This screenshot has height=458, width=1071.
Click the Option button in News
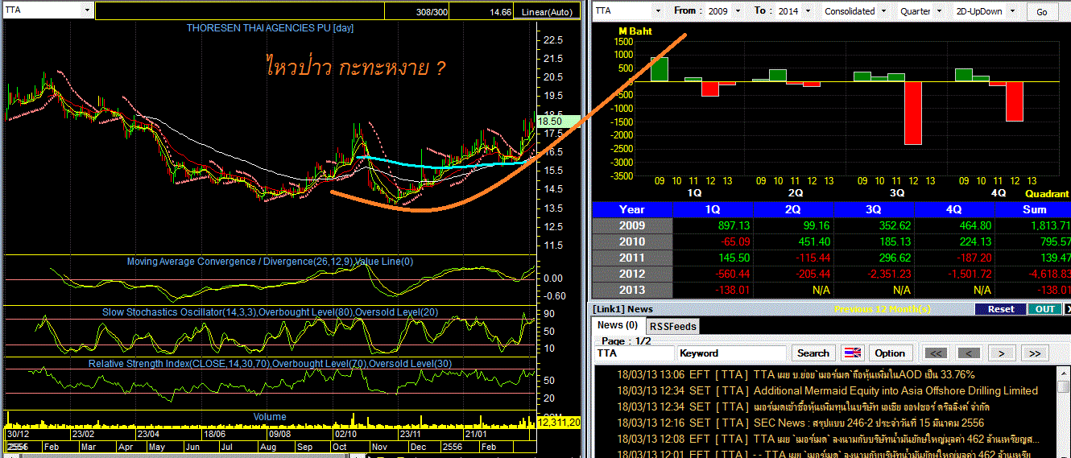[x=890, y=353]
